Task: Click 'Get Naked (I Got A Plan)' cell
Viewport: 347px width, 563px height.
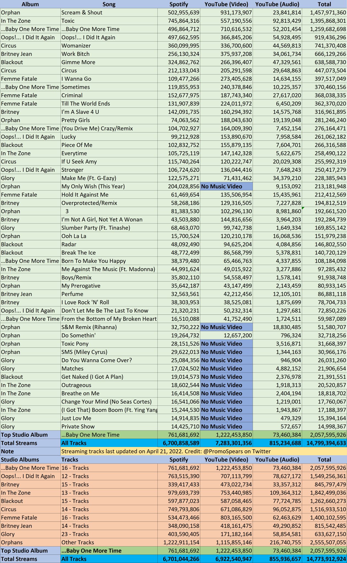Action: point(109,377)
